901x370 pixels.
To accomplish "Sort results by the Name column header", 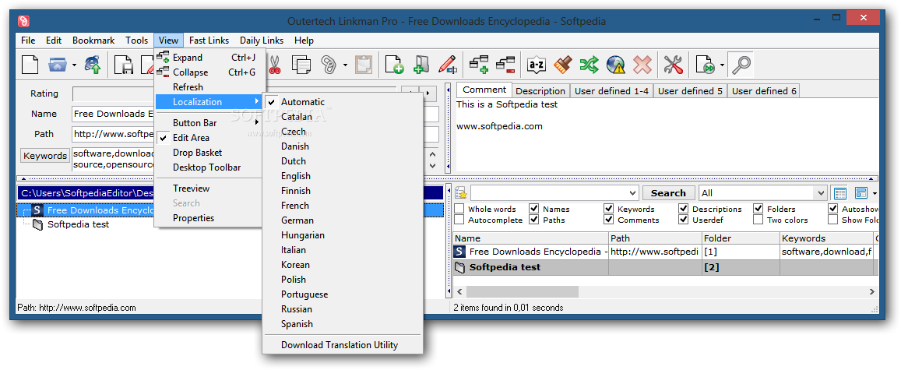I will pyautogui.click(x=531, y=238).
